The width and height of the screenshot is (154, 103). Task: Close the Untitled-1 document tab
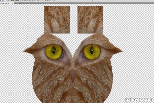tap(38, 3)
